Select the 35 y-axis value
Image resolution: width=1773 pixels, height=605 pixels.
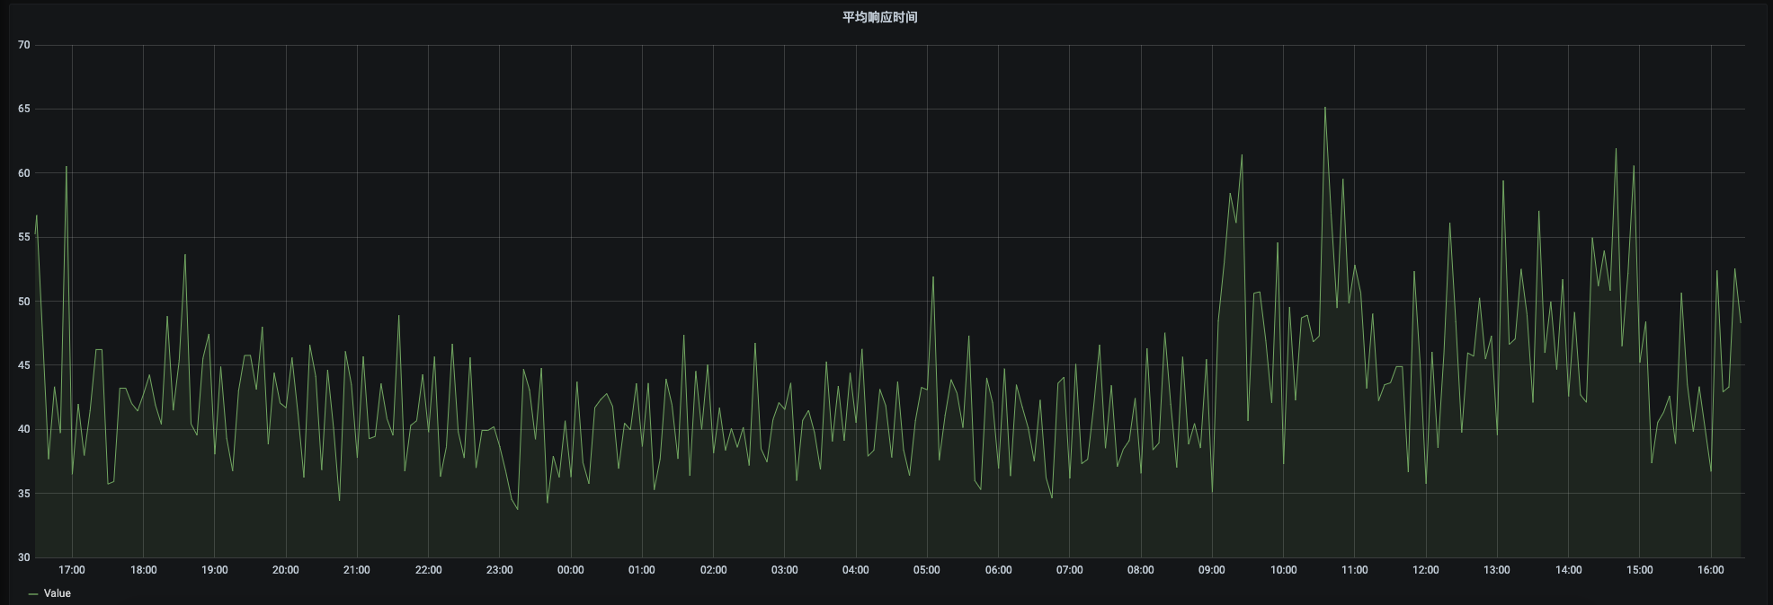23,494
